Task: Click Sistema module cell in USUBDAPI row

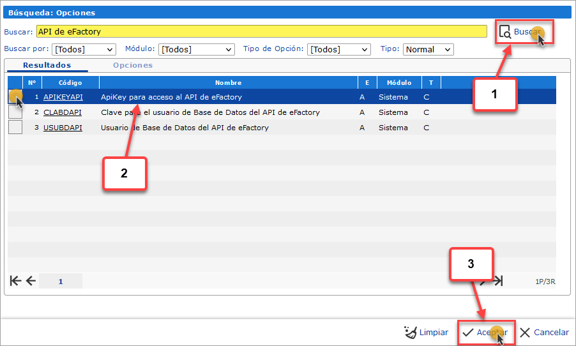Action: coord(393,128)
